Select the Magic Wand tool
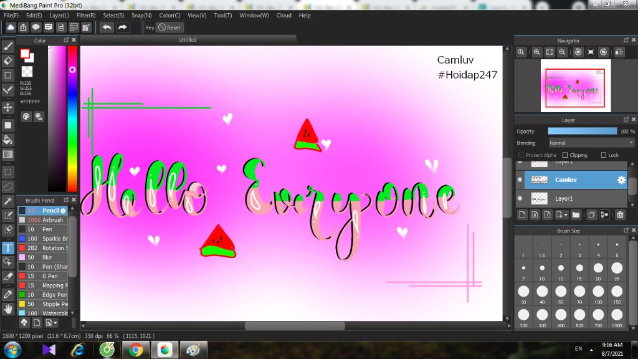 pyautogui.click(x=8, y=201)
